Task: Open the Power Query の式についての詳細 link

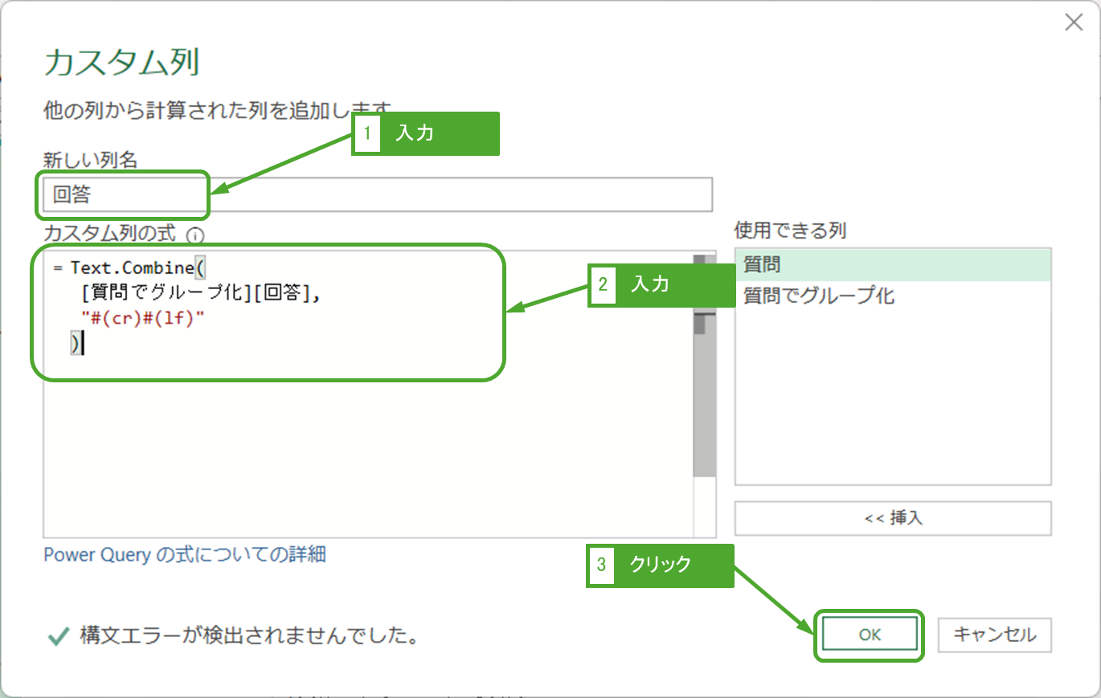Action: [185, 554]
